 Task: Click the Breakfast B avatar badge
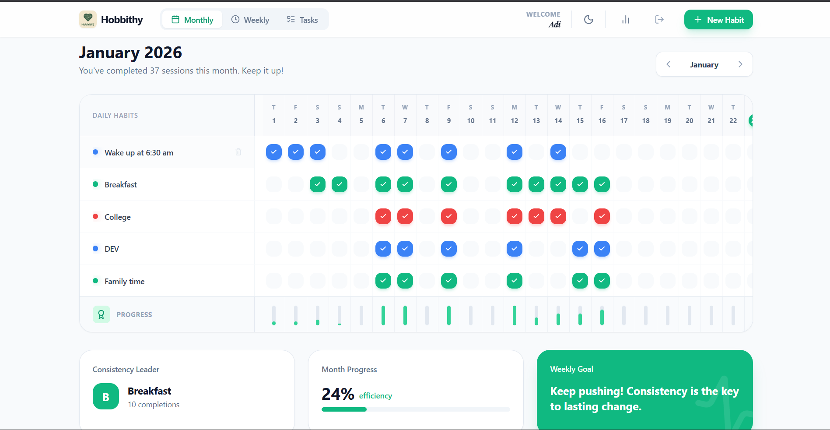pos(106,396)
